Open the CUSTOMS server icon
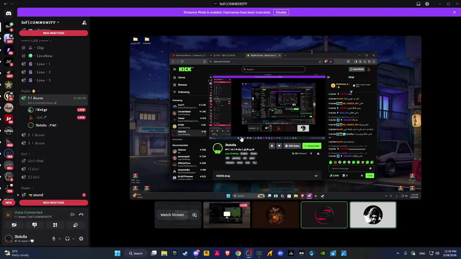The width and height of the screenshot is (461, 259). pos(9,131)
